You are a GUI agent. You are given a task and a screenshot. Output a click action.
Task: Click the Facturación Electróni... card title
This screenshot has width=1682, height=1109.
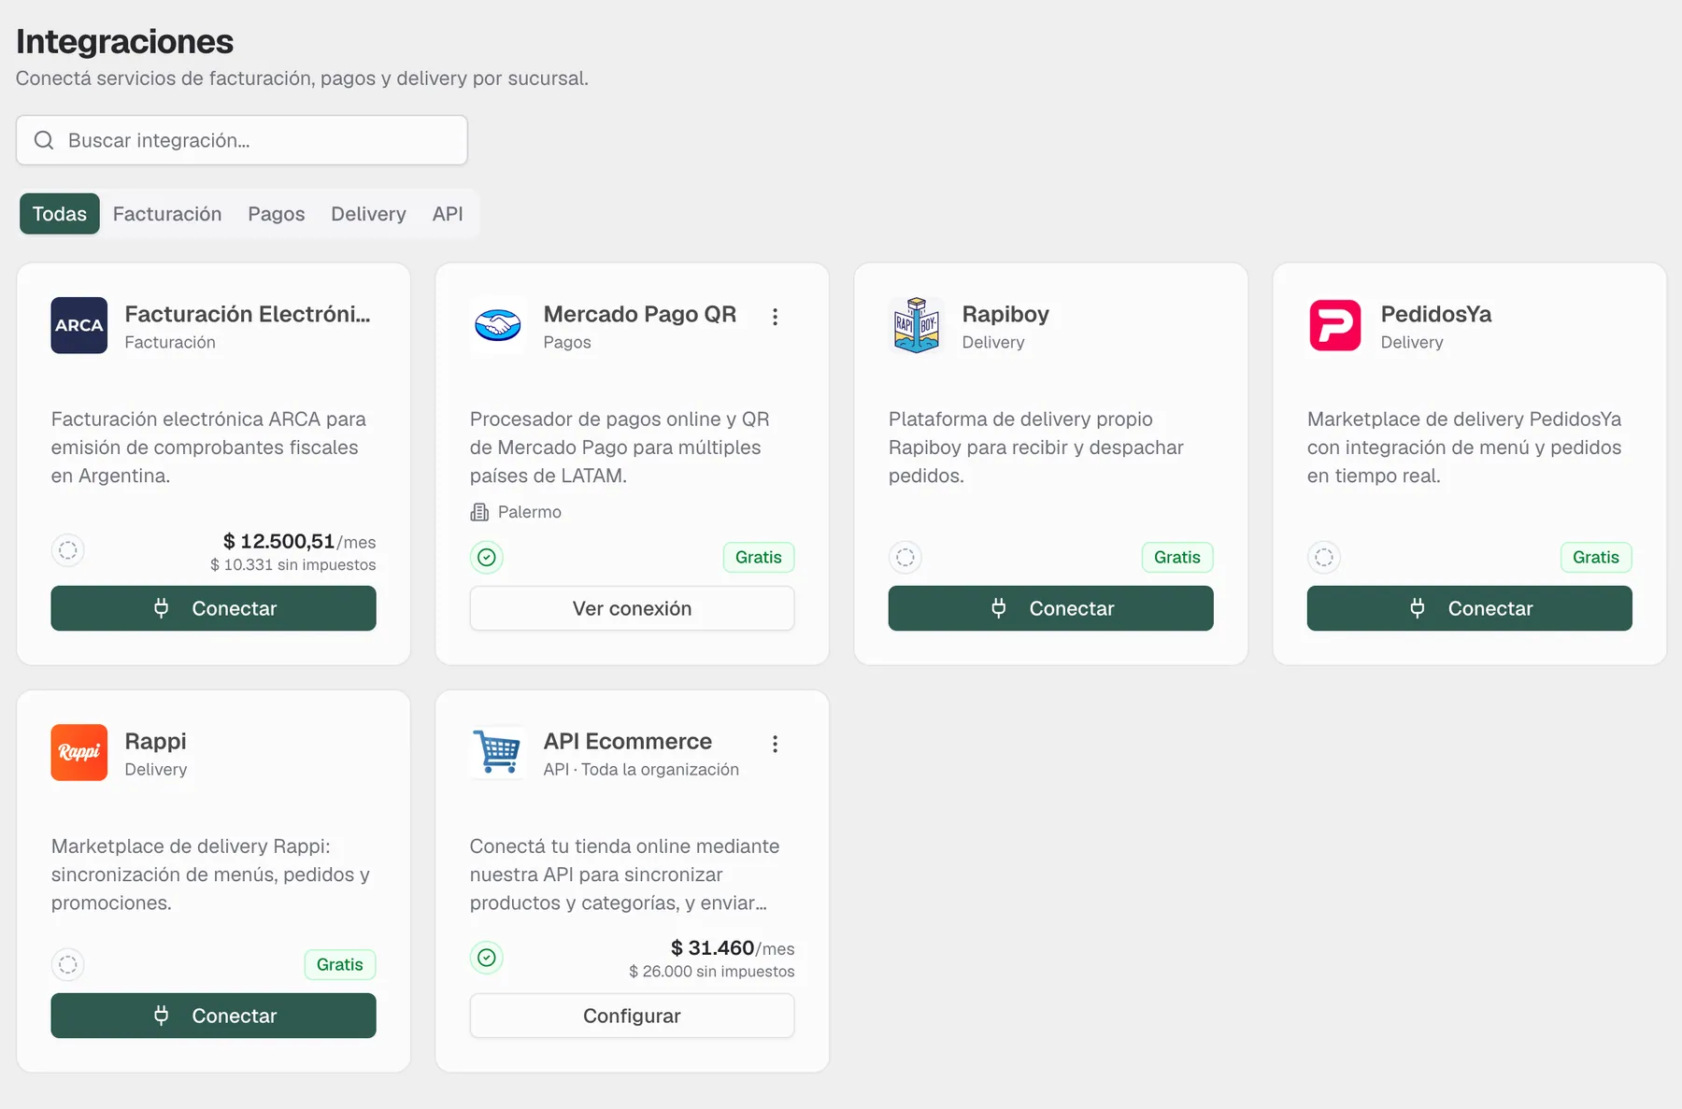pos(248,314)
